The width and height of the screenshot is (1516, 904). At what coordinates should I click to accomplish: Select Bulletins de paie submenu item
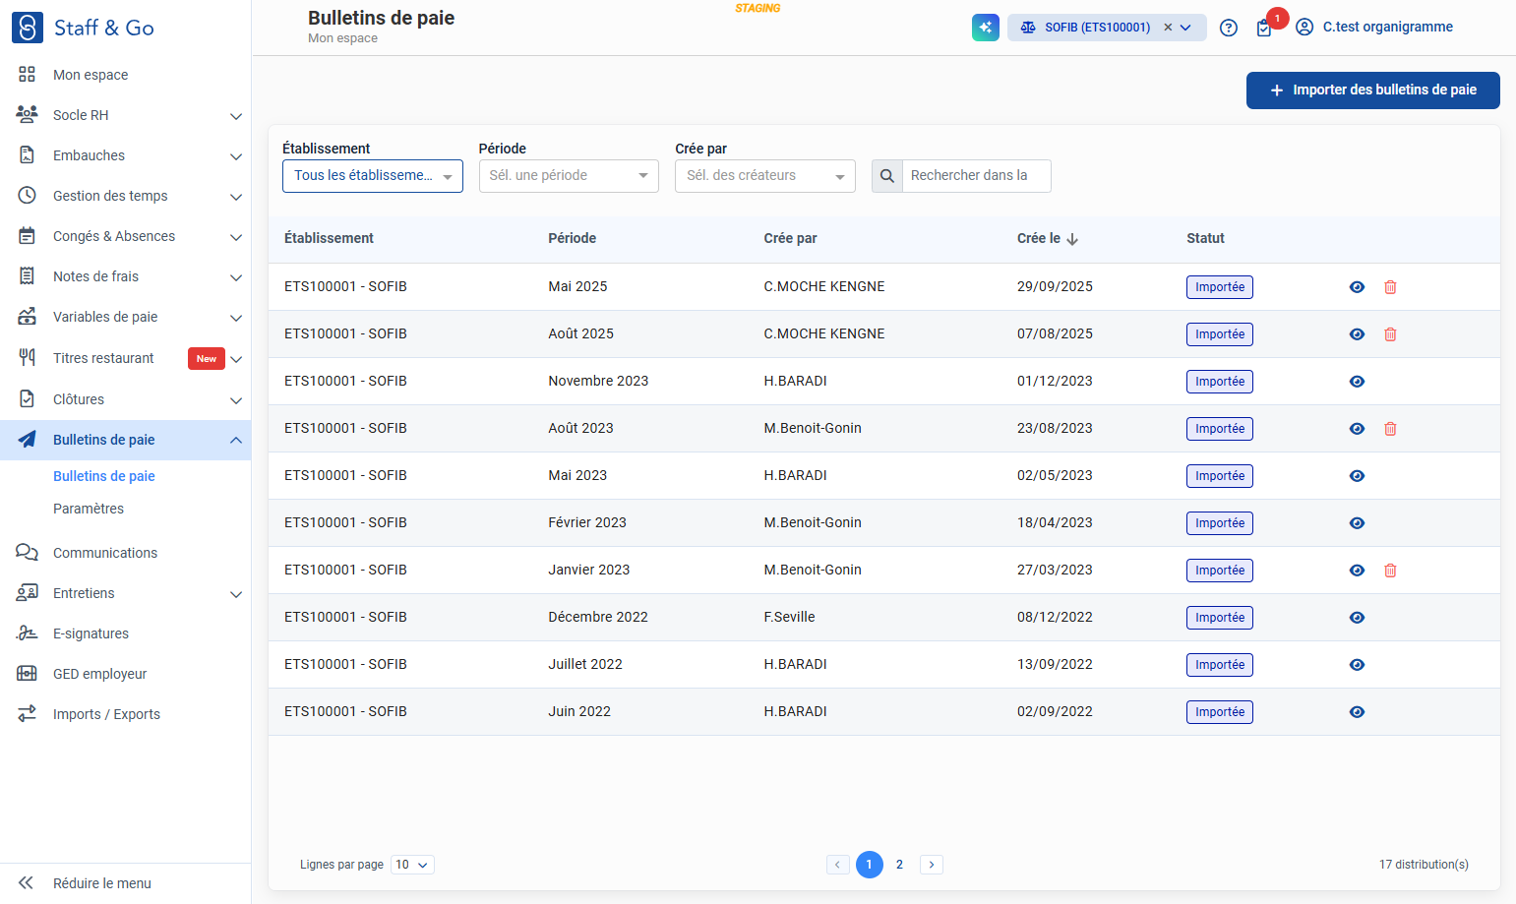coord(104,476)
